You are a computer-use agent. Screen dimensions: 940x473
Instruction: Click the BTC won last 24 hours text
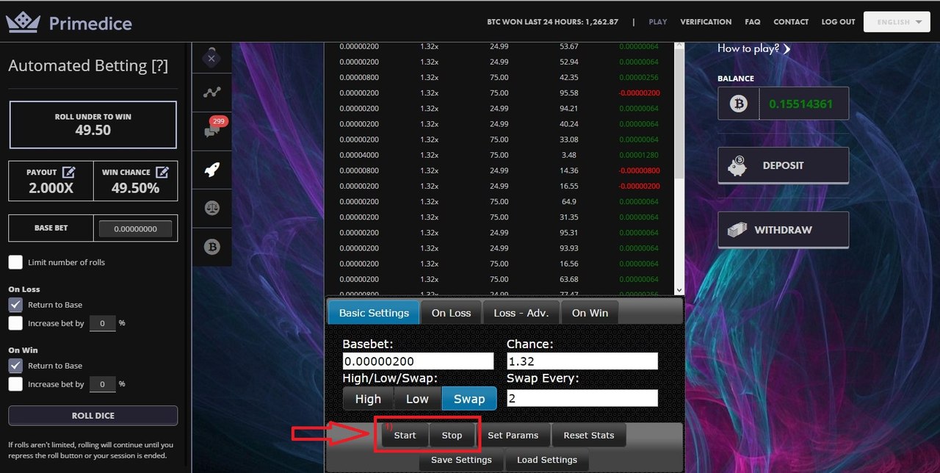click(x=552, y=22)
